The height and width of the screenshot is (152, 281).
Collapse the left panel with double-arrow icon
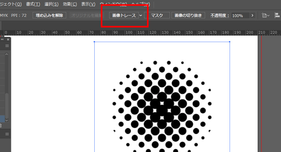(3, 39)
